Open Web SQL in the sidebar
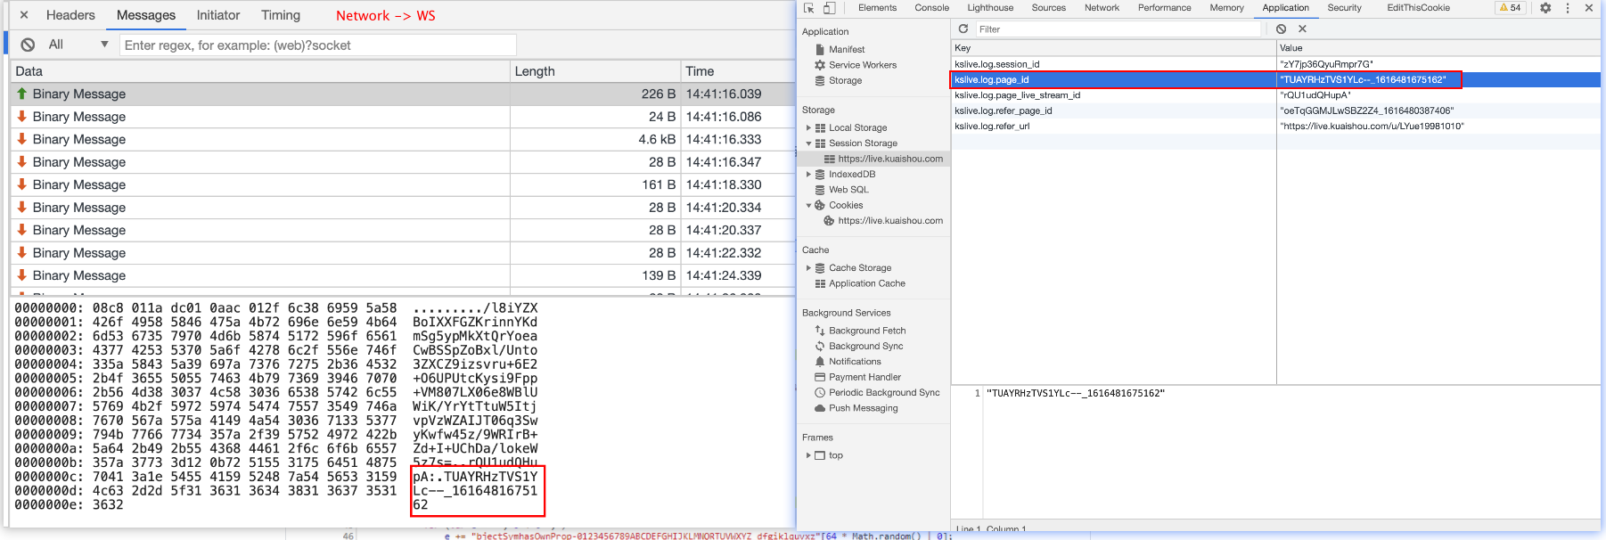Screen dimensions: 1606x540 click(x=848, y=190)
